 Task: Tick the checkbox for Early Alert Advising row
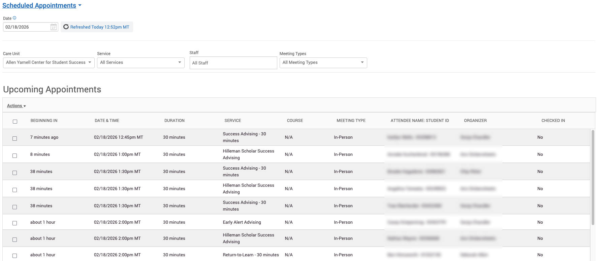[x=14, y=223]
